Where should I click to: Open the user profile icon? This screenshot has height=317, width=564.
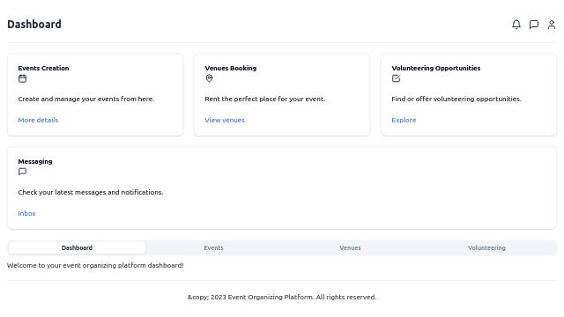pos(552,25)
